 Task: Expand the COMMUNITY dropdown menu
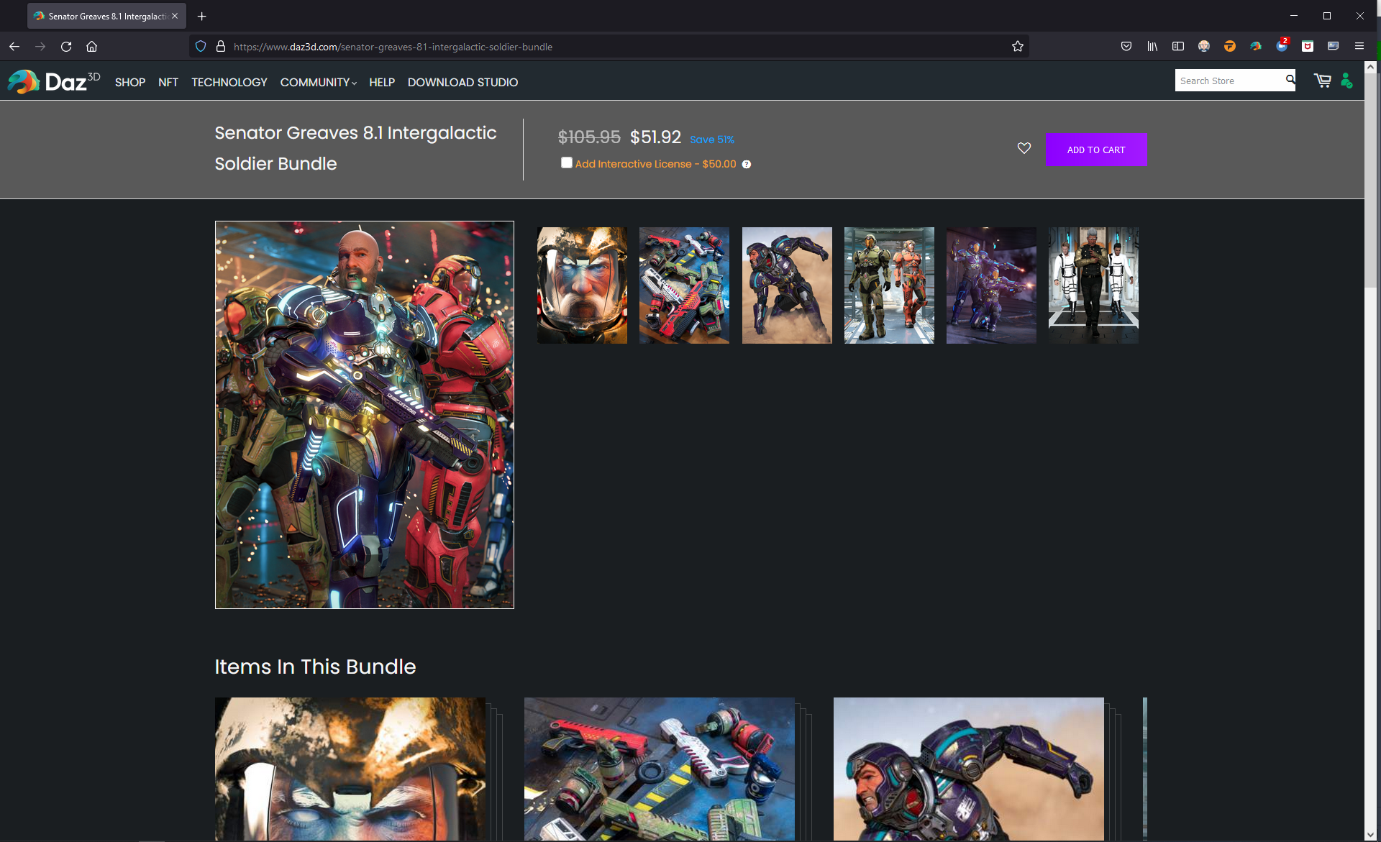pyautogui.click(x=318, y=83)
